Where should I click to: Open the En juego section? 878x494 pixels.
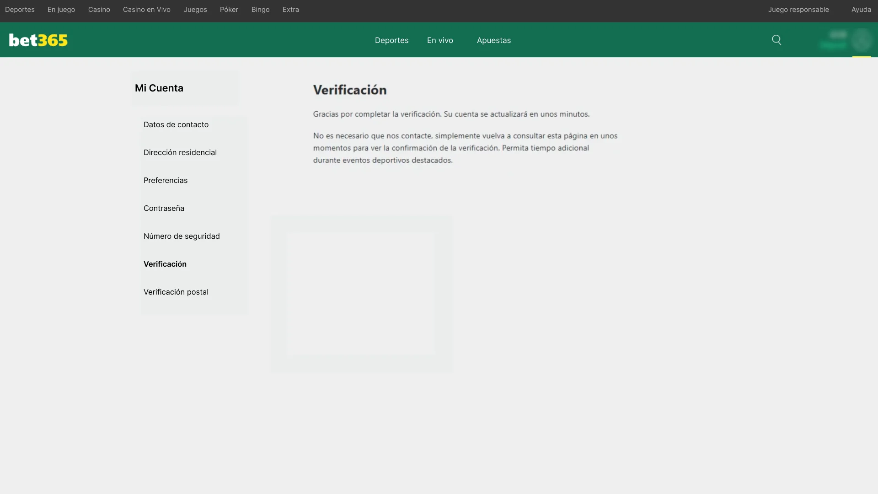tap(61, 9)
